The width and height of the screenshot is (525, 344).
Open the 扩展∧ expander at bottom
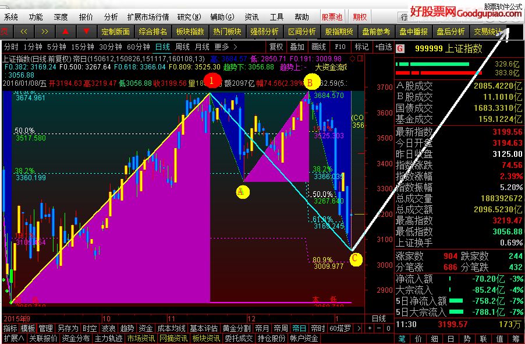coord(14,338)
